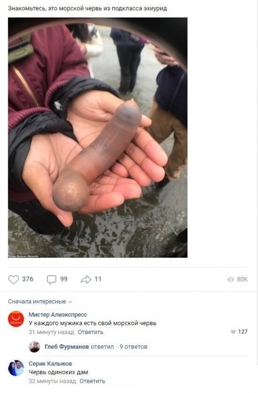
Task: Click the 376 likes count
Action: tap(27, 279)
